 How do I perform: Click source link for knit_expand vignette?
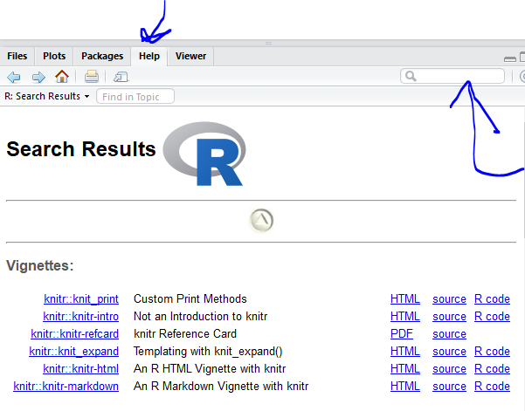(449, 352)
